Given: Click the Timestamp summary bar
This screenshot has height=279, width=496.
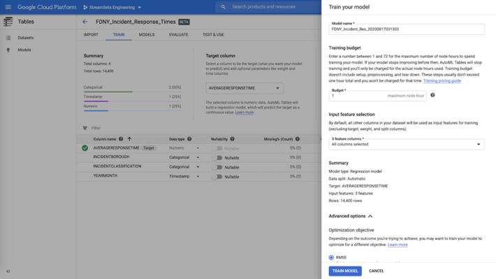Looking at the screenshot, I should click(132, 101).
